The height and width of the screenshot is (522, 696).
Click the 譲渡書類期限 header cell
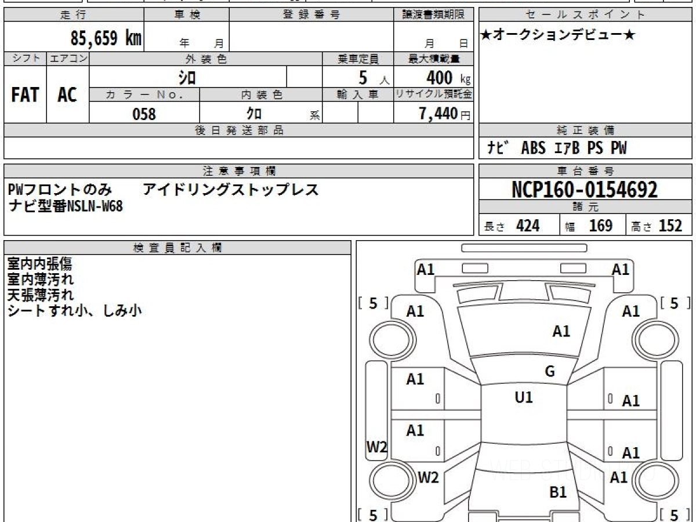click(x=433, y=15)
